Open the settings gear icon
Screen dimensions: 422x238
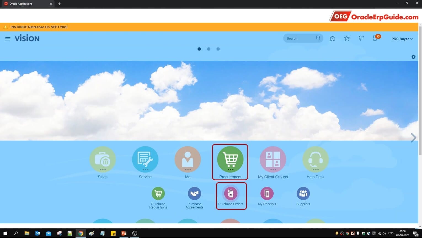(413, 57)
